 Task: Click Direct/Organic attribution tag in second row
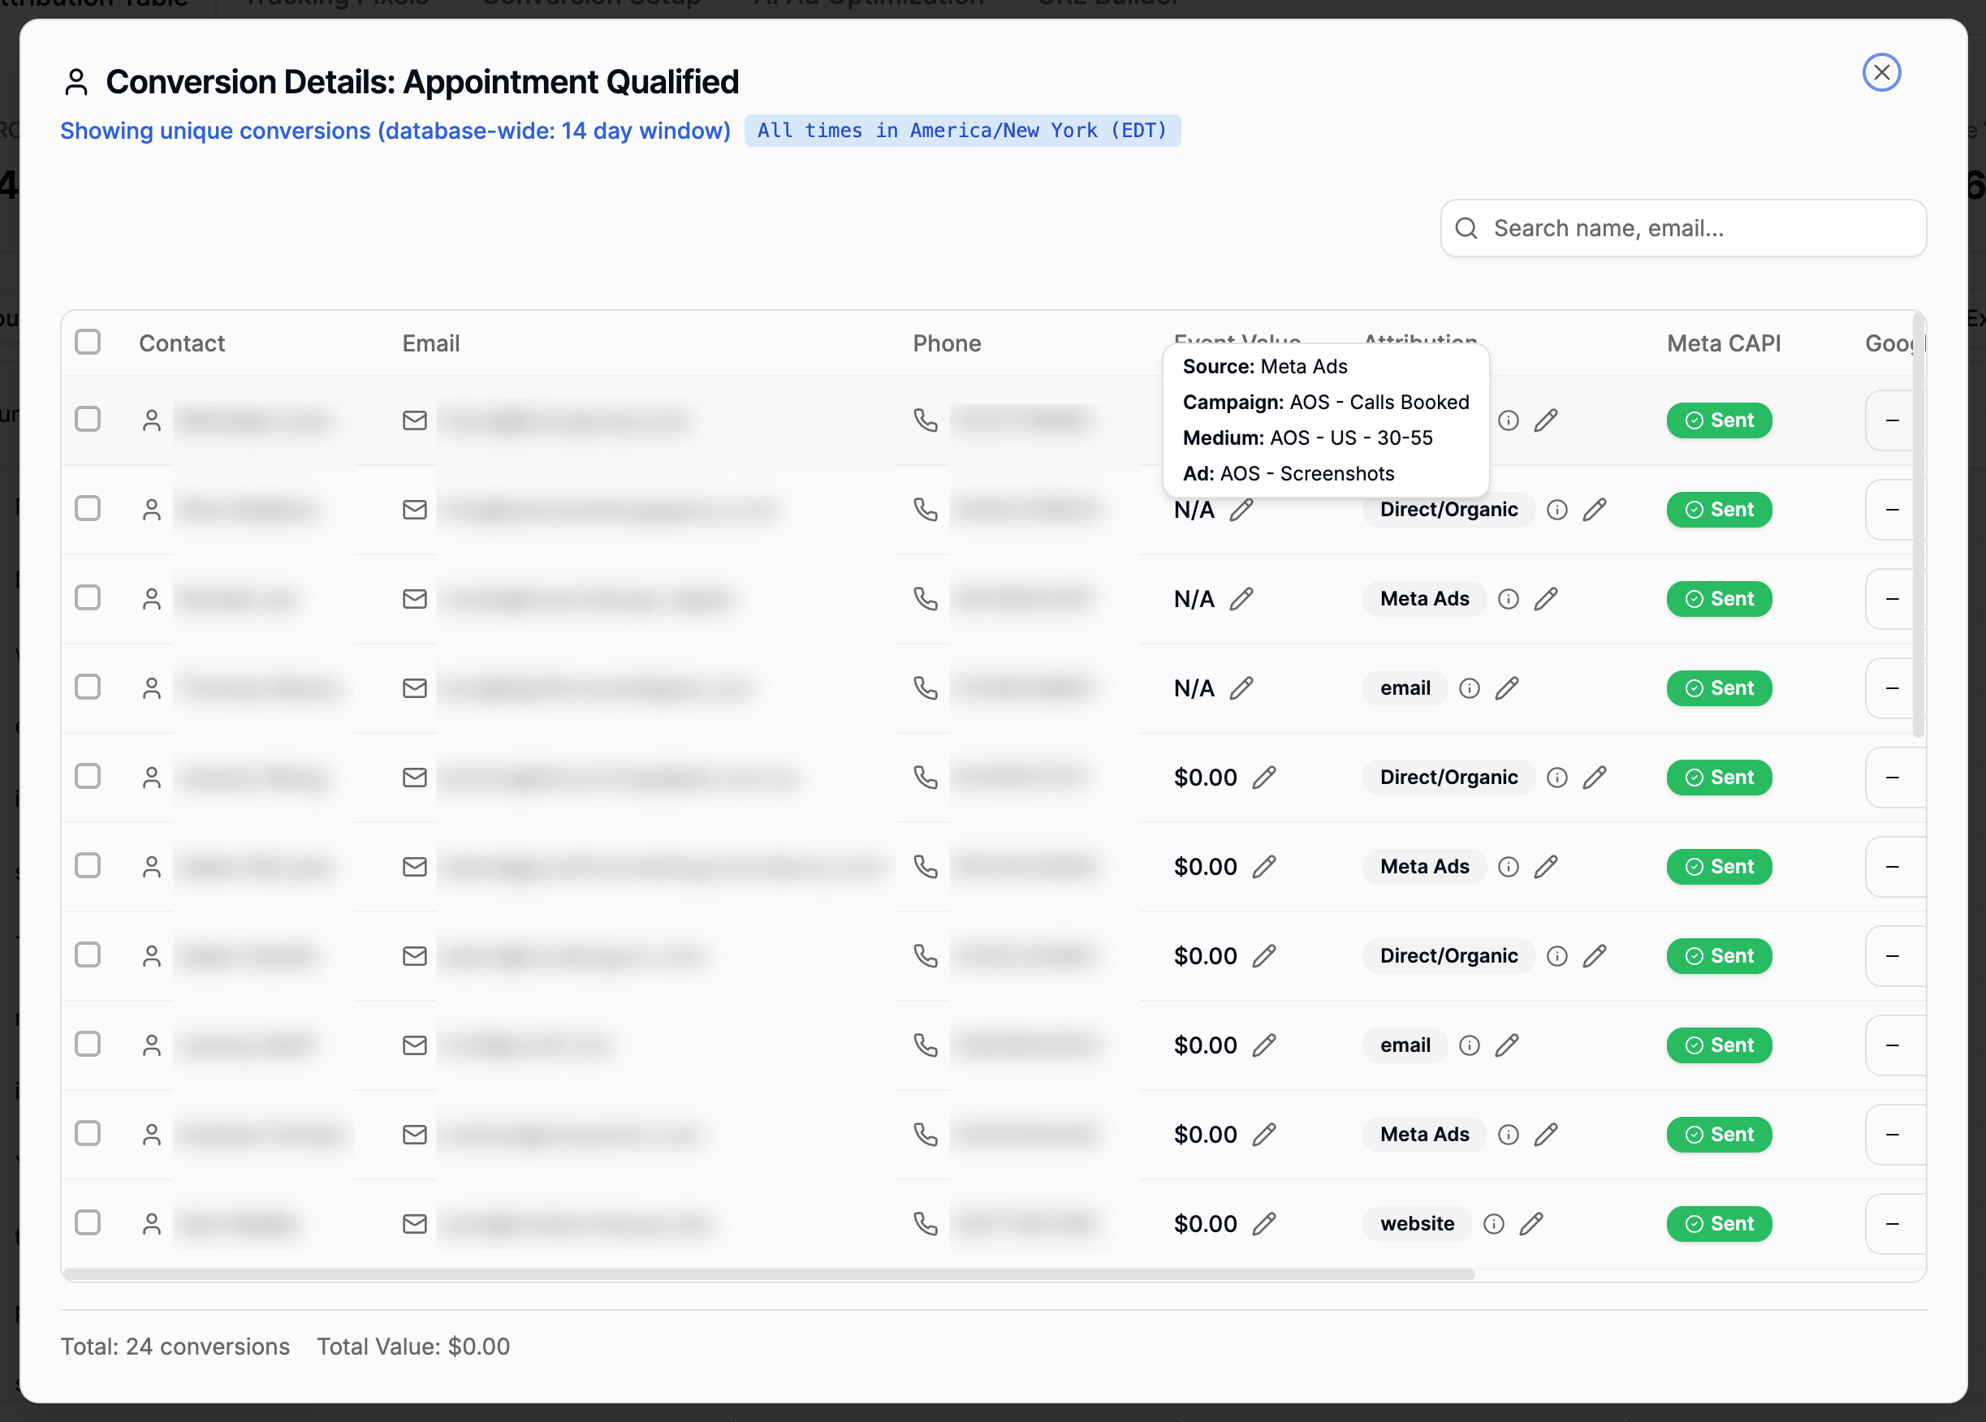pyautogui.click(x=1448, y=509)
